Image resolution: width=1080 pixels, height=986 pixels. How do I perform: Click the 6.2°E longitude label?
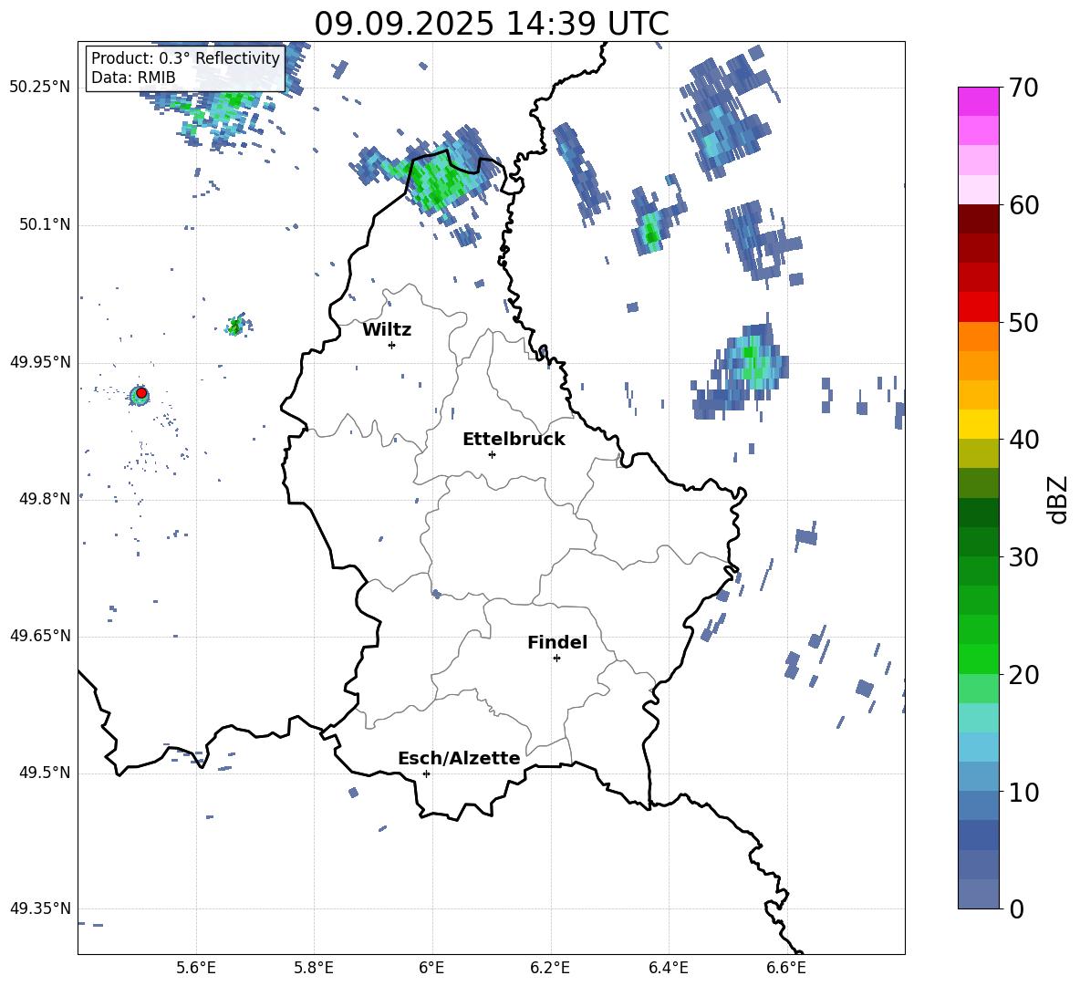(550, 968)
